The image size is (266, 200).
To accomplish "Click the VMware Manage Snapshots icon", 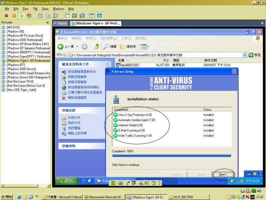I will 56,16.
